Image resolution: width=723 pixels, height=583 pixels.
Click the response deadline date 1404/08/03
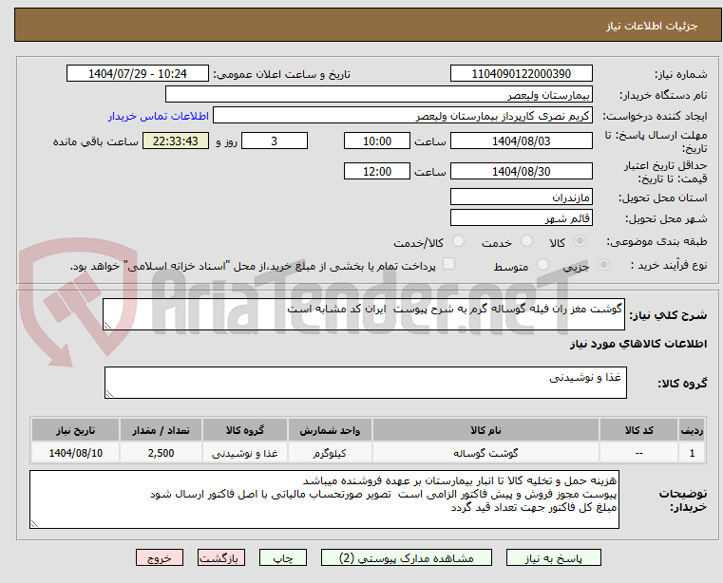pos(521,141)
